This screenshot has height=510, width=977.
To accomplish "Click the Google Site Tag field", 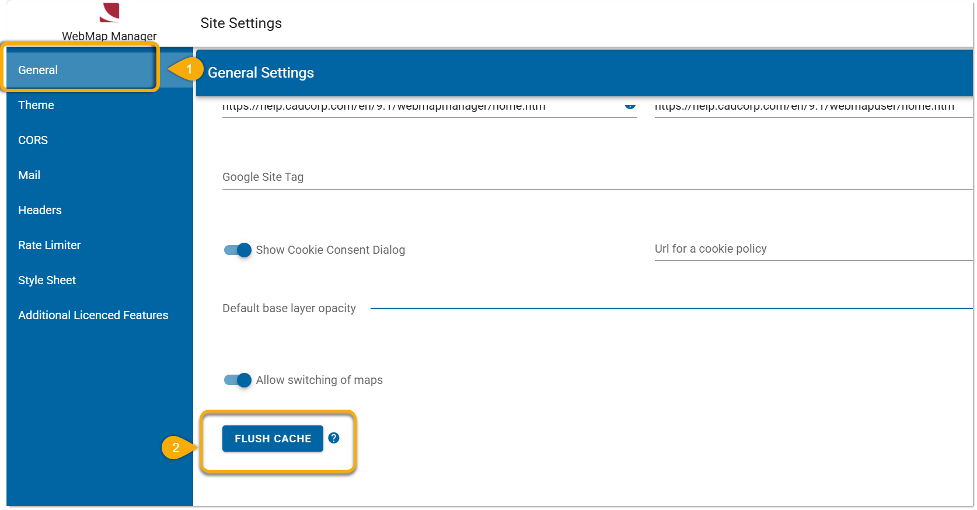I will pos(596,177).
